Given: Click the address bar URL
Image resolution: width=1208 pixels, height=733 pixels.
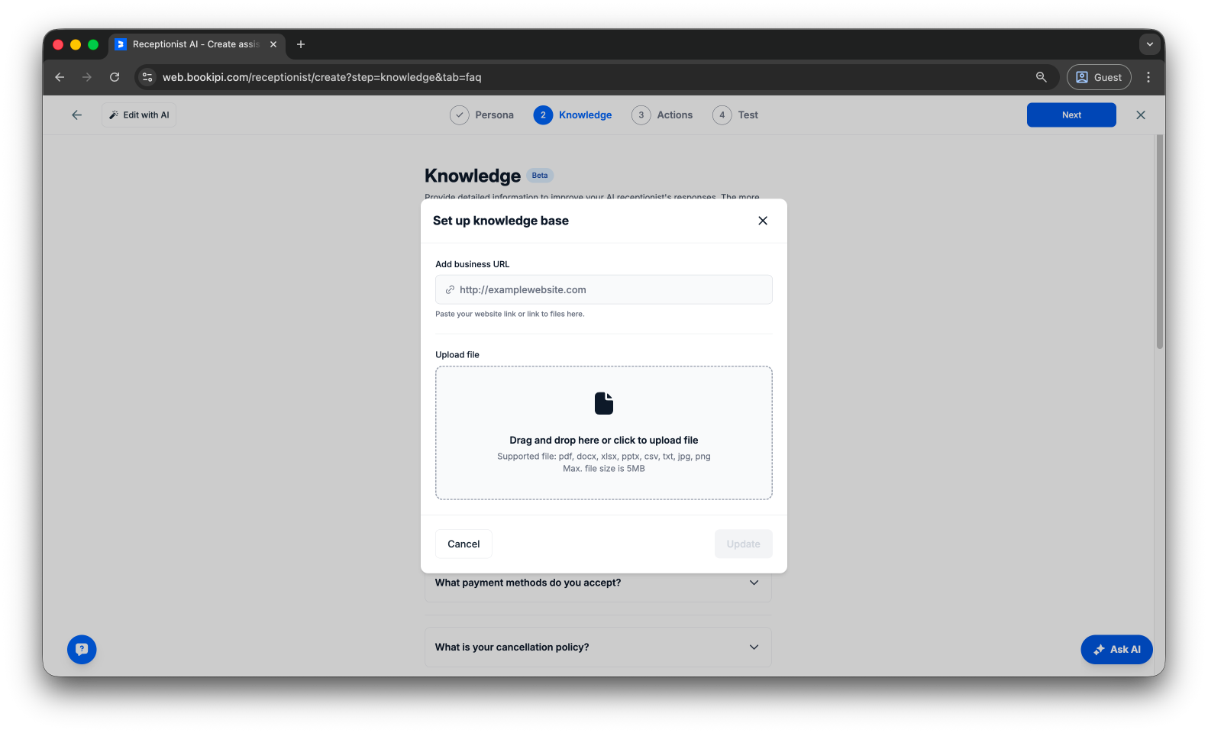Looking at the screenshot, I should 321,77.
